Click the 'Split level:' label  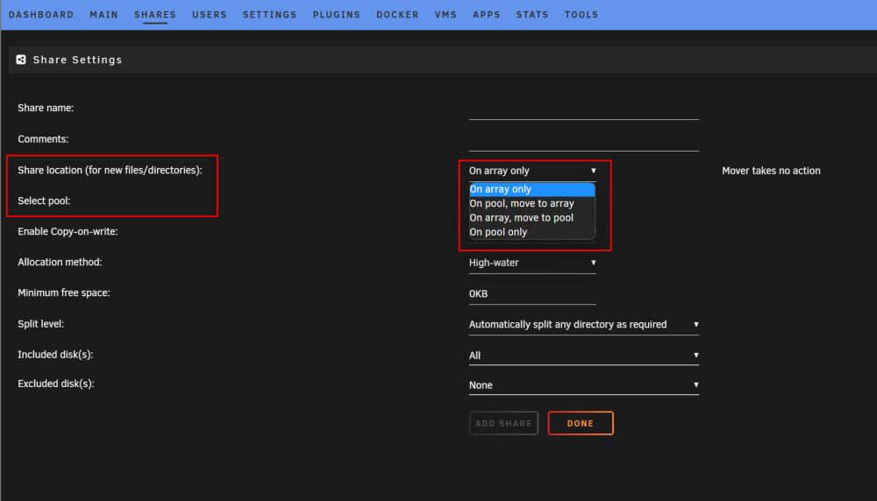[41, 324]
